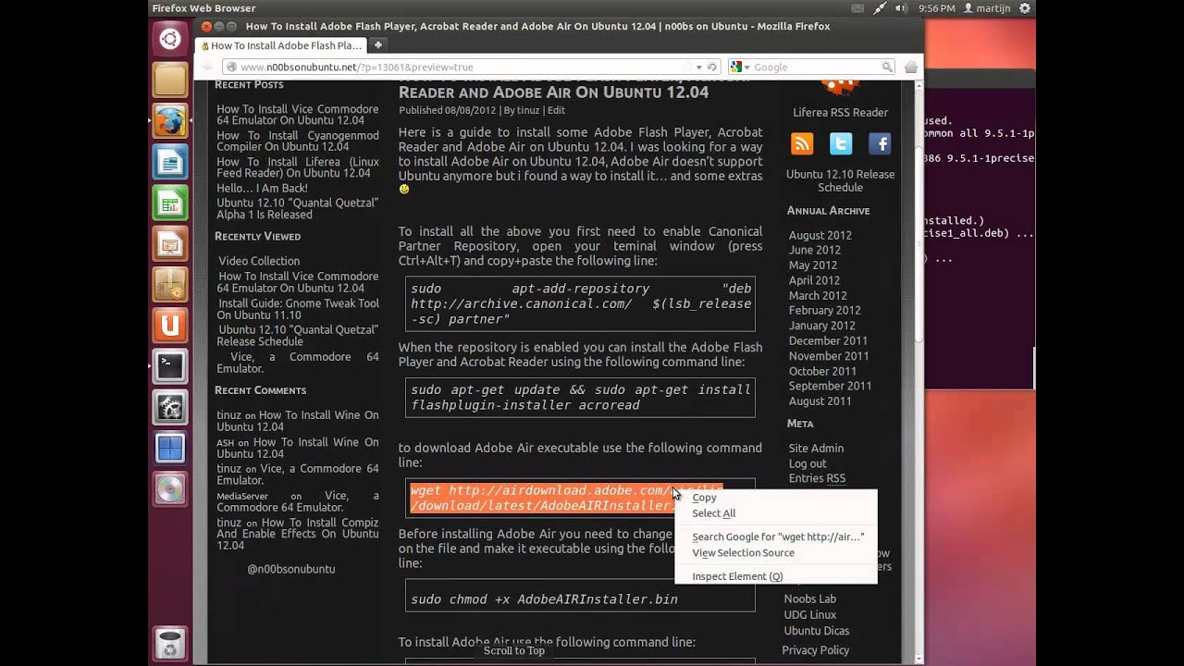Select the How To Install Adobe Flash tab
1184x666 pixels.
[x=282, y=45]
